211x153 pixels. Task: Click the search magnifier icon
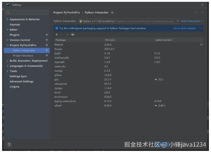point(8,12)
